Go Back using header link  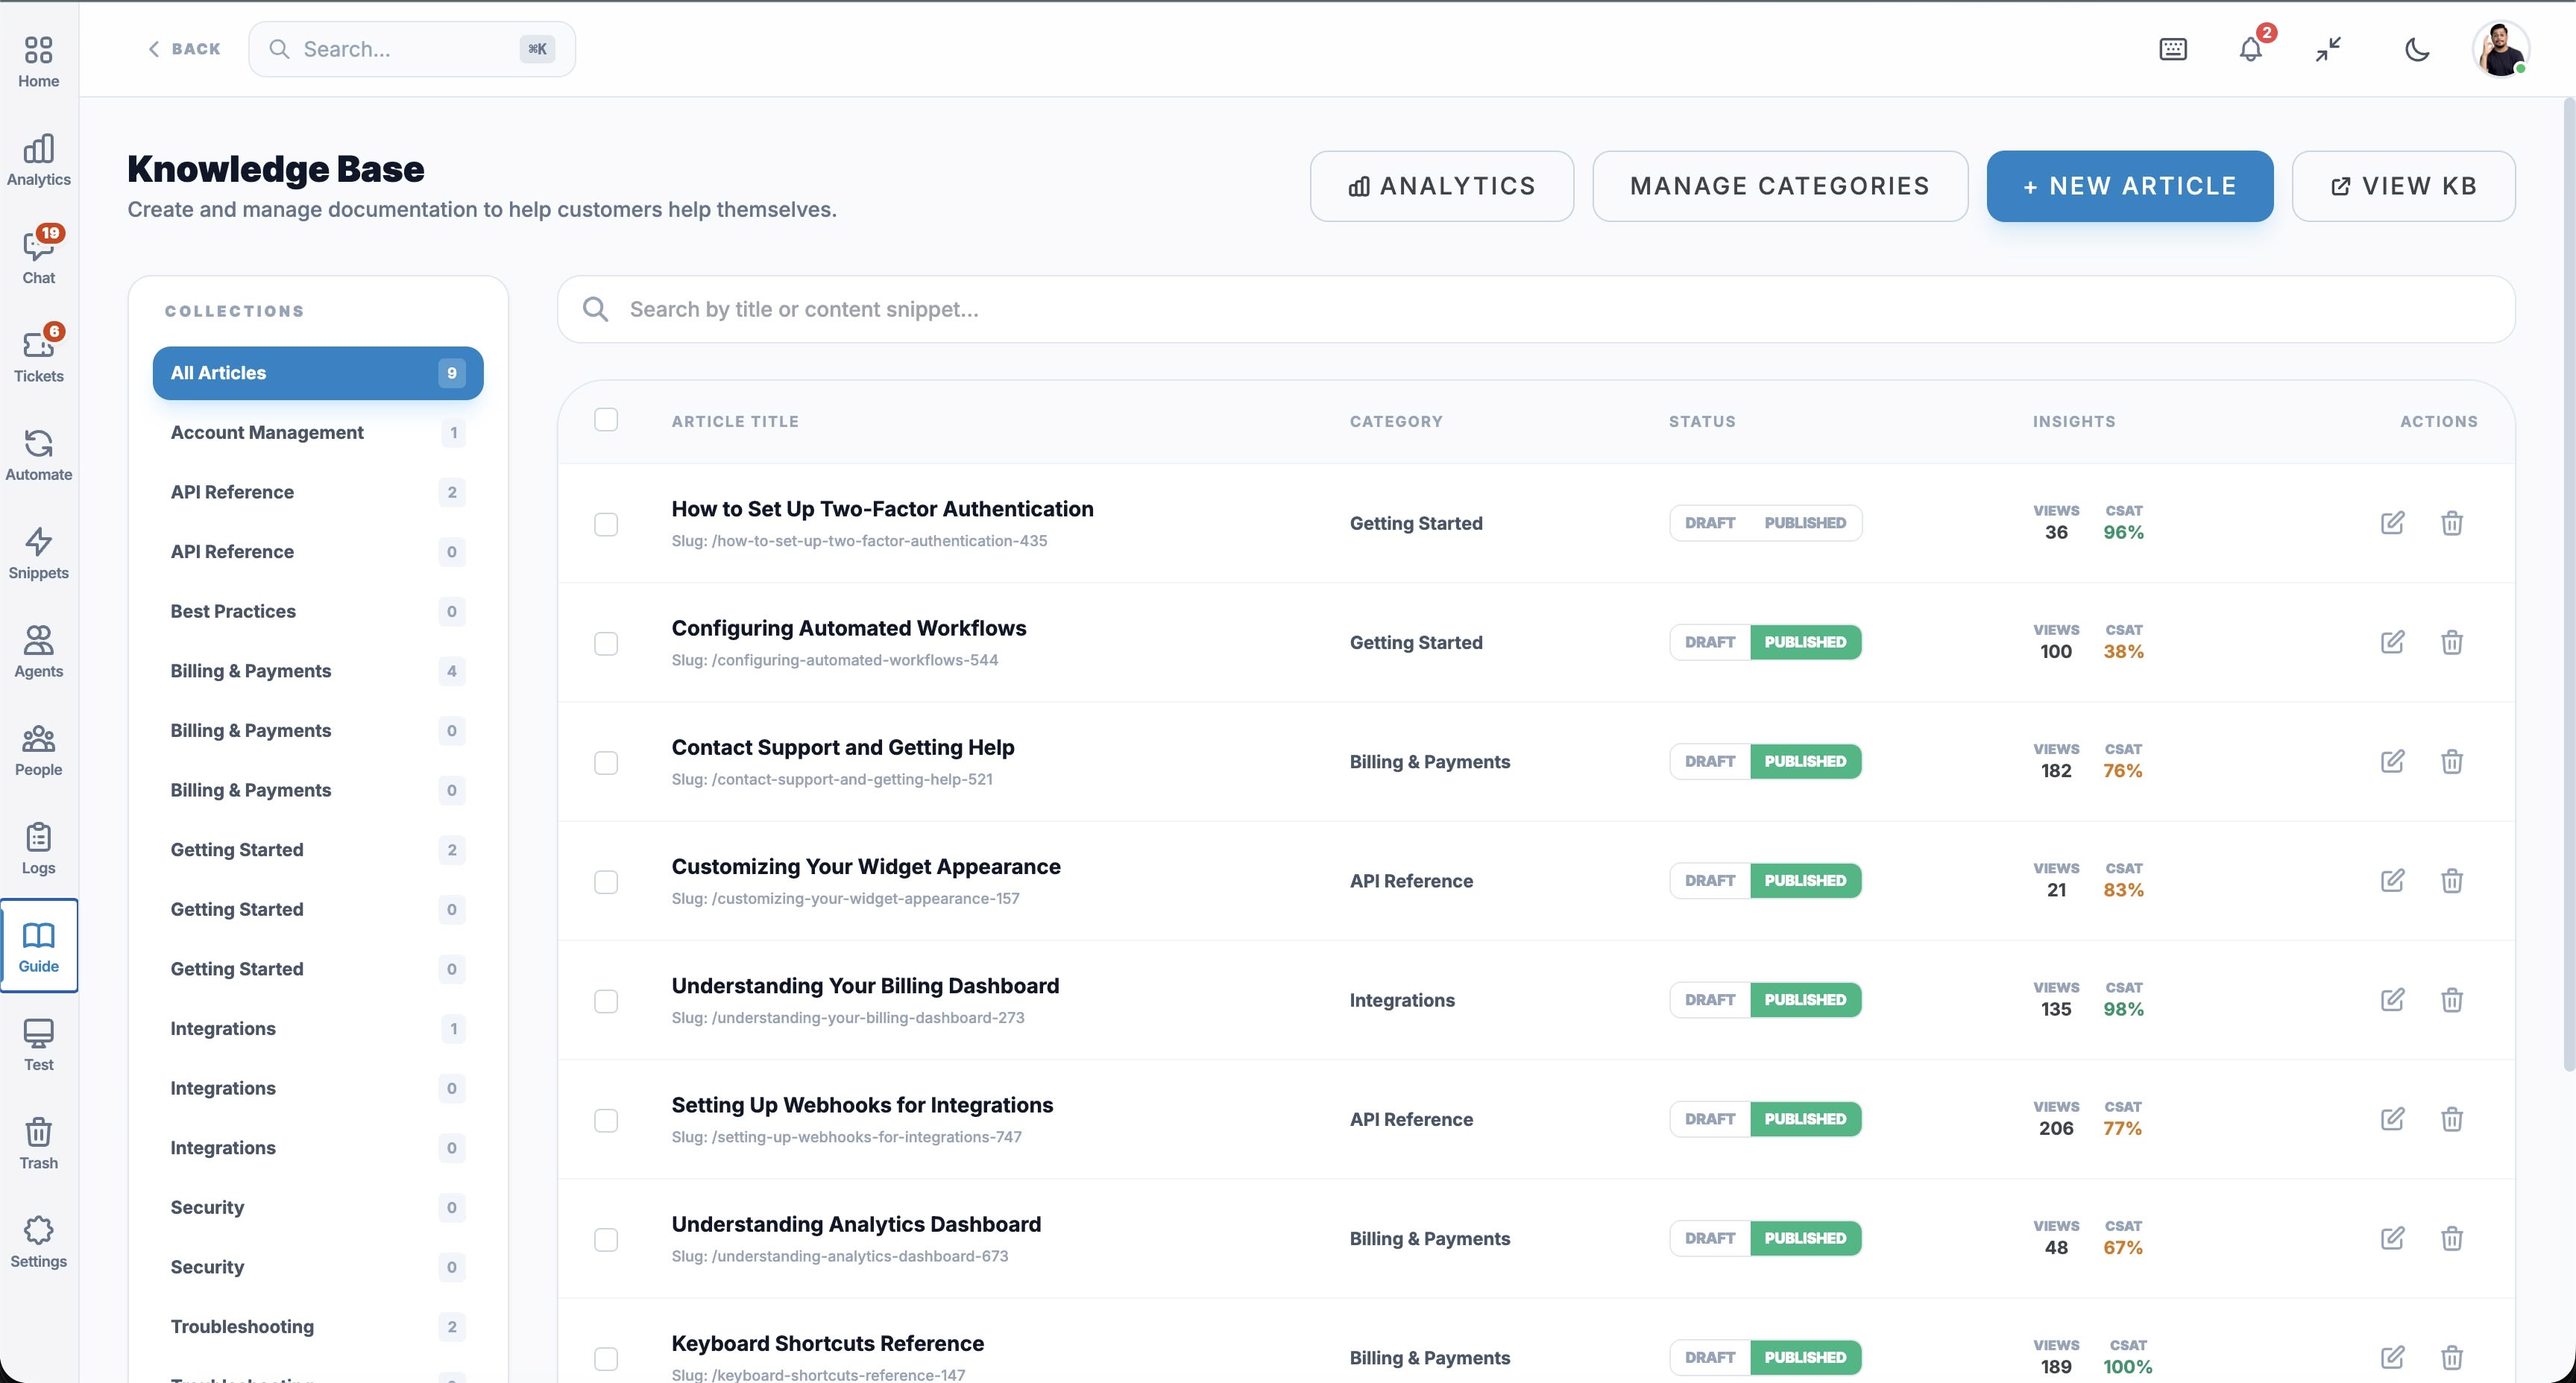[x=184, y=49]
